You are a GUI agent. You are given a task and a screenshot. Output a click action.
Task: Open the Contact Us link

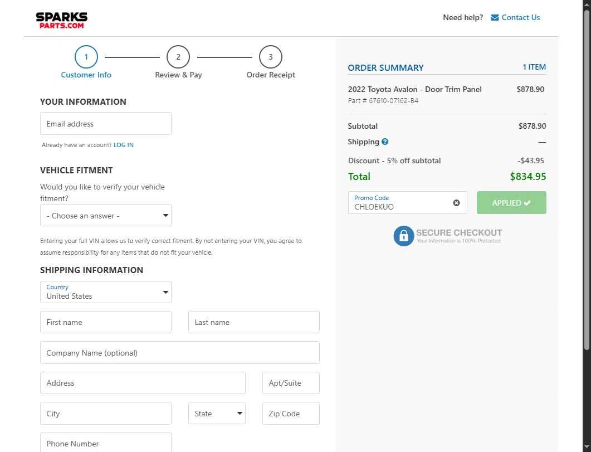coord(520,17)
